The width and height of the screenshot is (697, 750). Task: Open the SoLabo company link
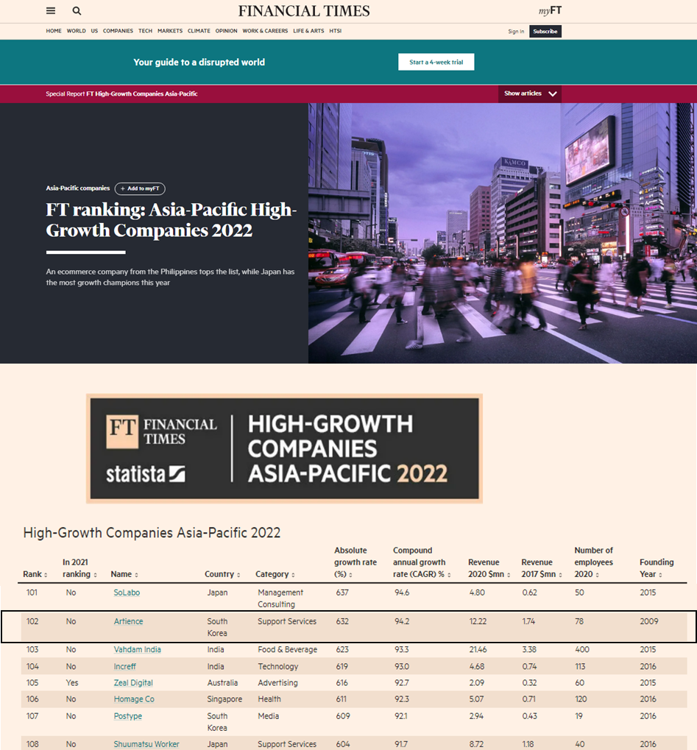click(127, 592)
